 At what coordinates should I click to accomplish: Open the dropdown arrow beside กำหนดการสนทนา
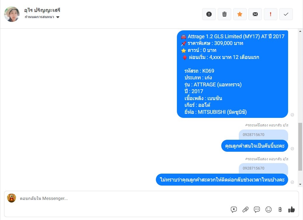[58, 17]
